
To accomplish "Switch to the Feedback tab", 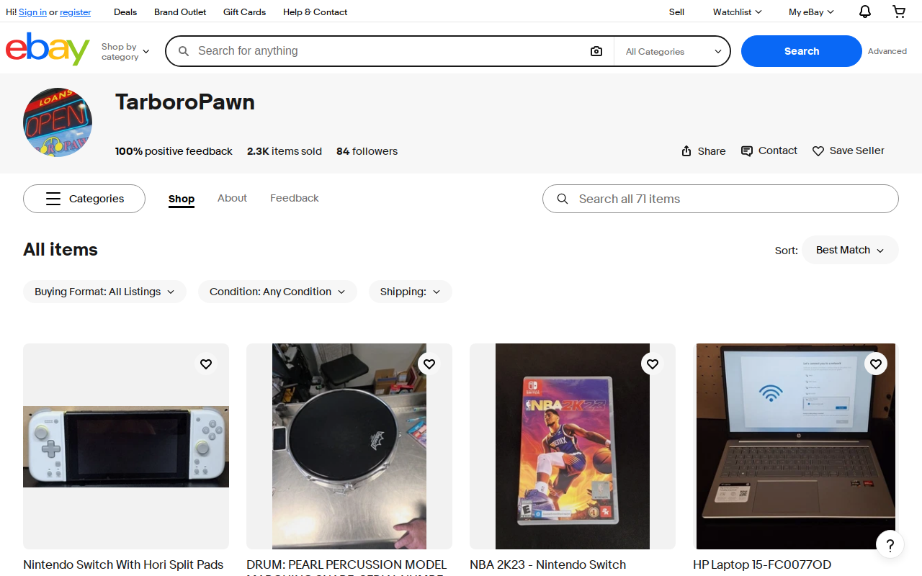I will [295, 198].
